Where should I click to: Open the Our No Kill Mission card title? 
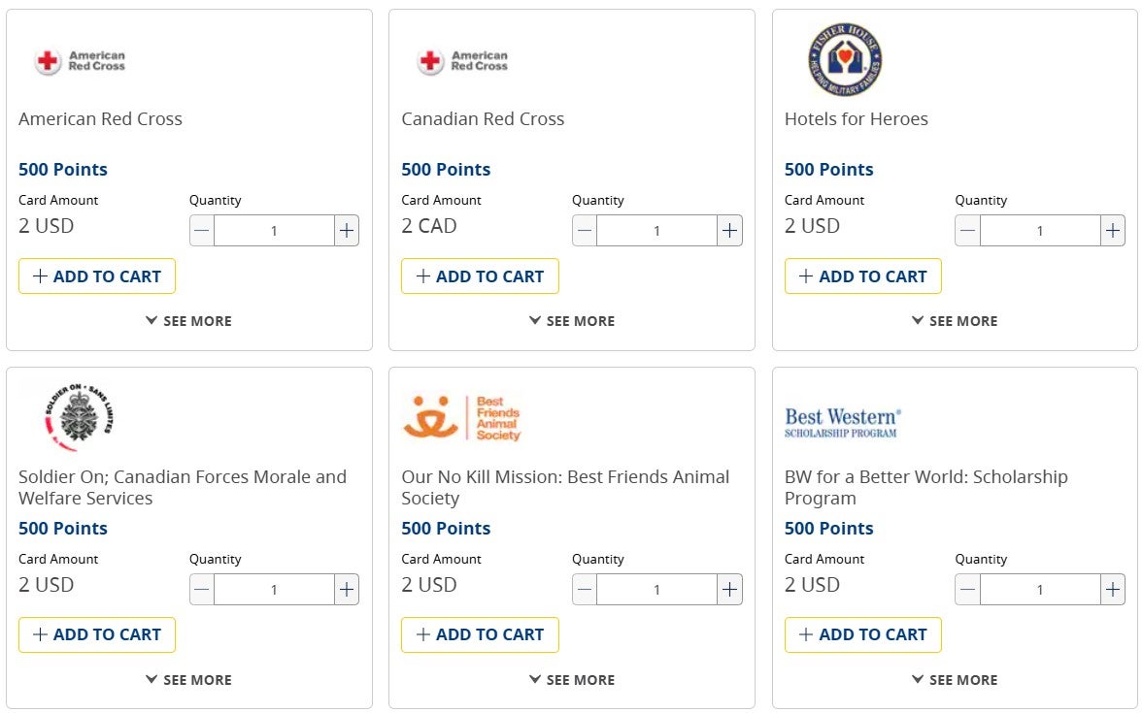tap(565, 476)
